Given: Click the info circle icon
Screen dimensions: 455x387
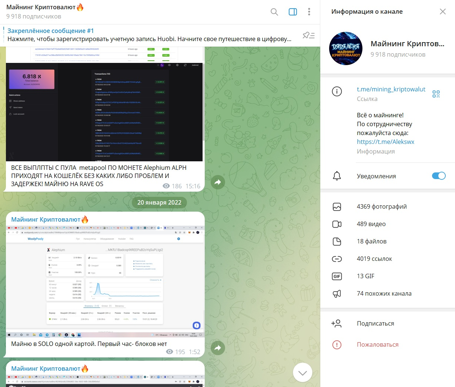Looking at the screenshot, I should pos(337,91).
